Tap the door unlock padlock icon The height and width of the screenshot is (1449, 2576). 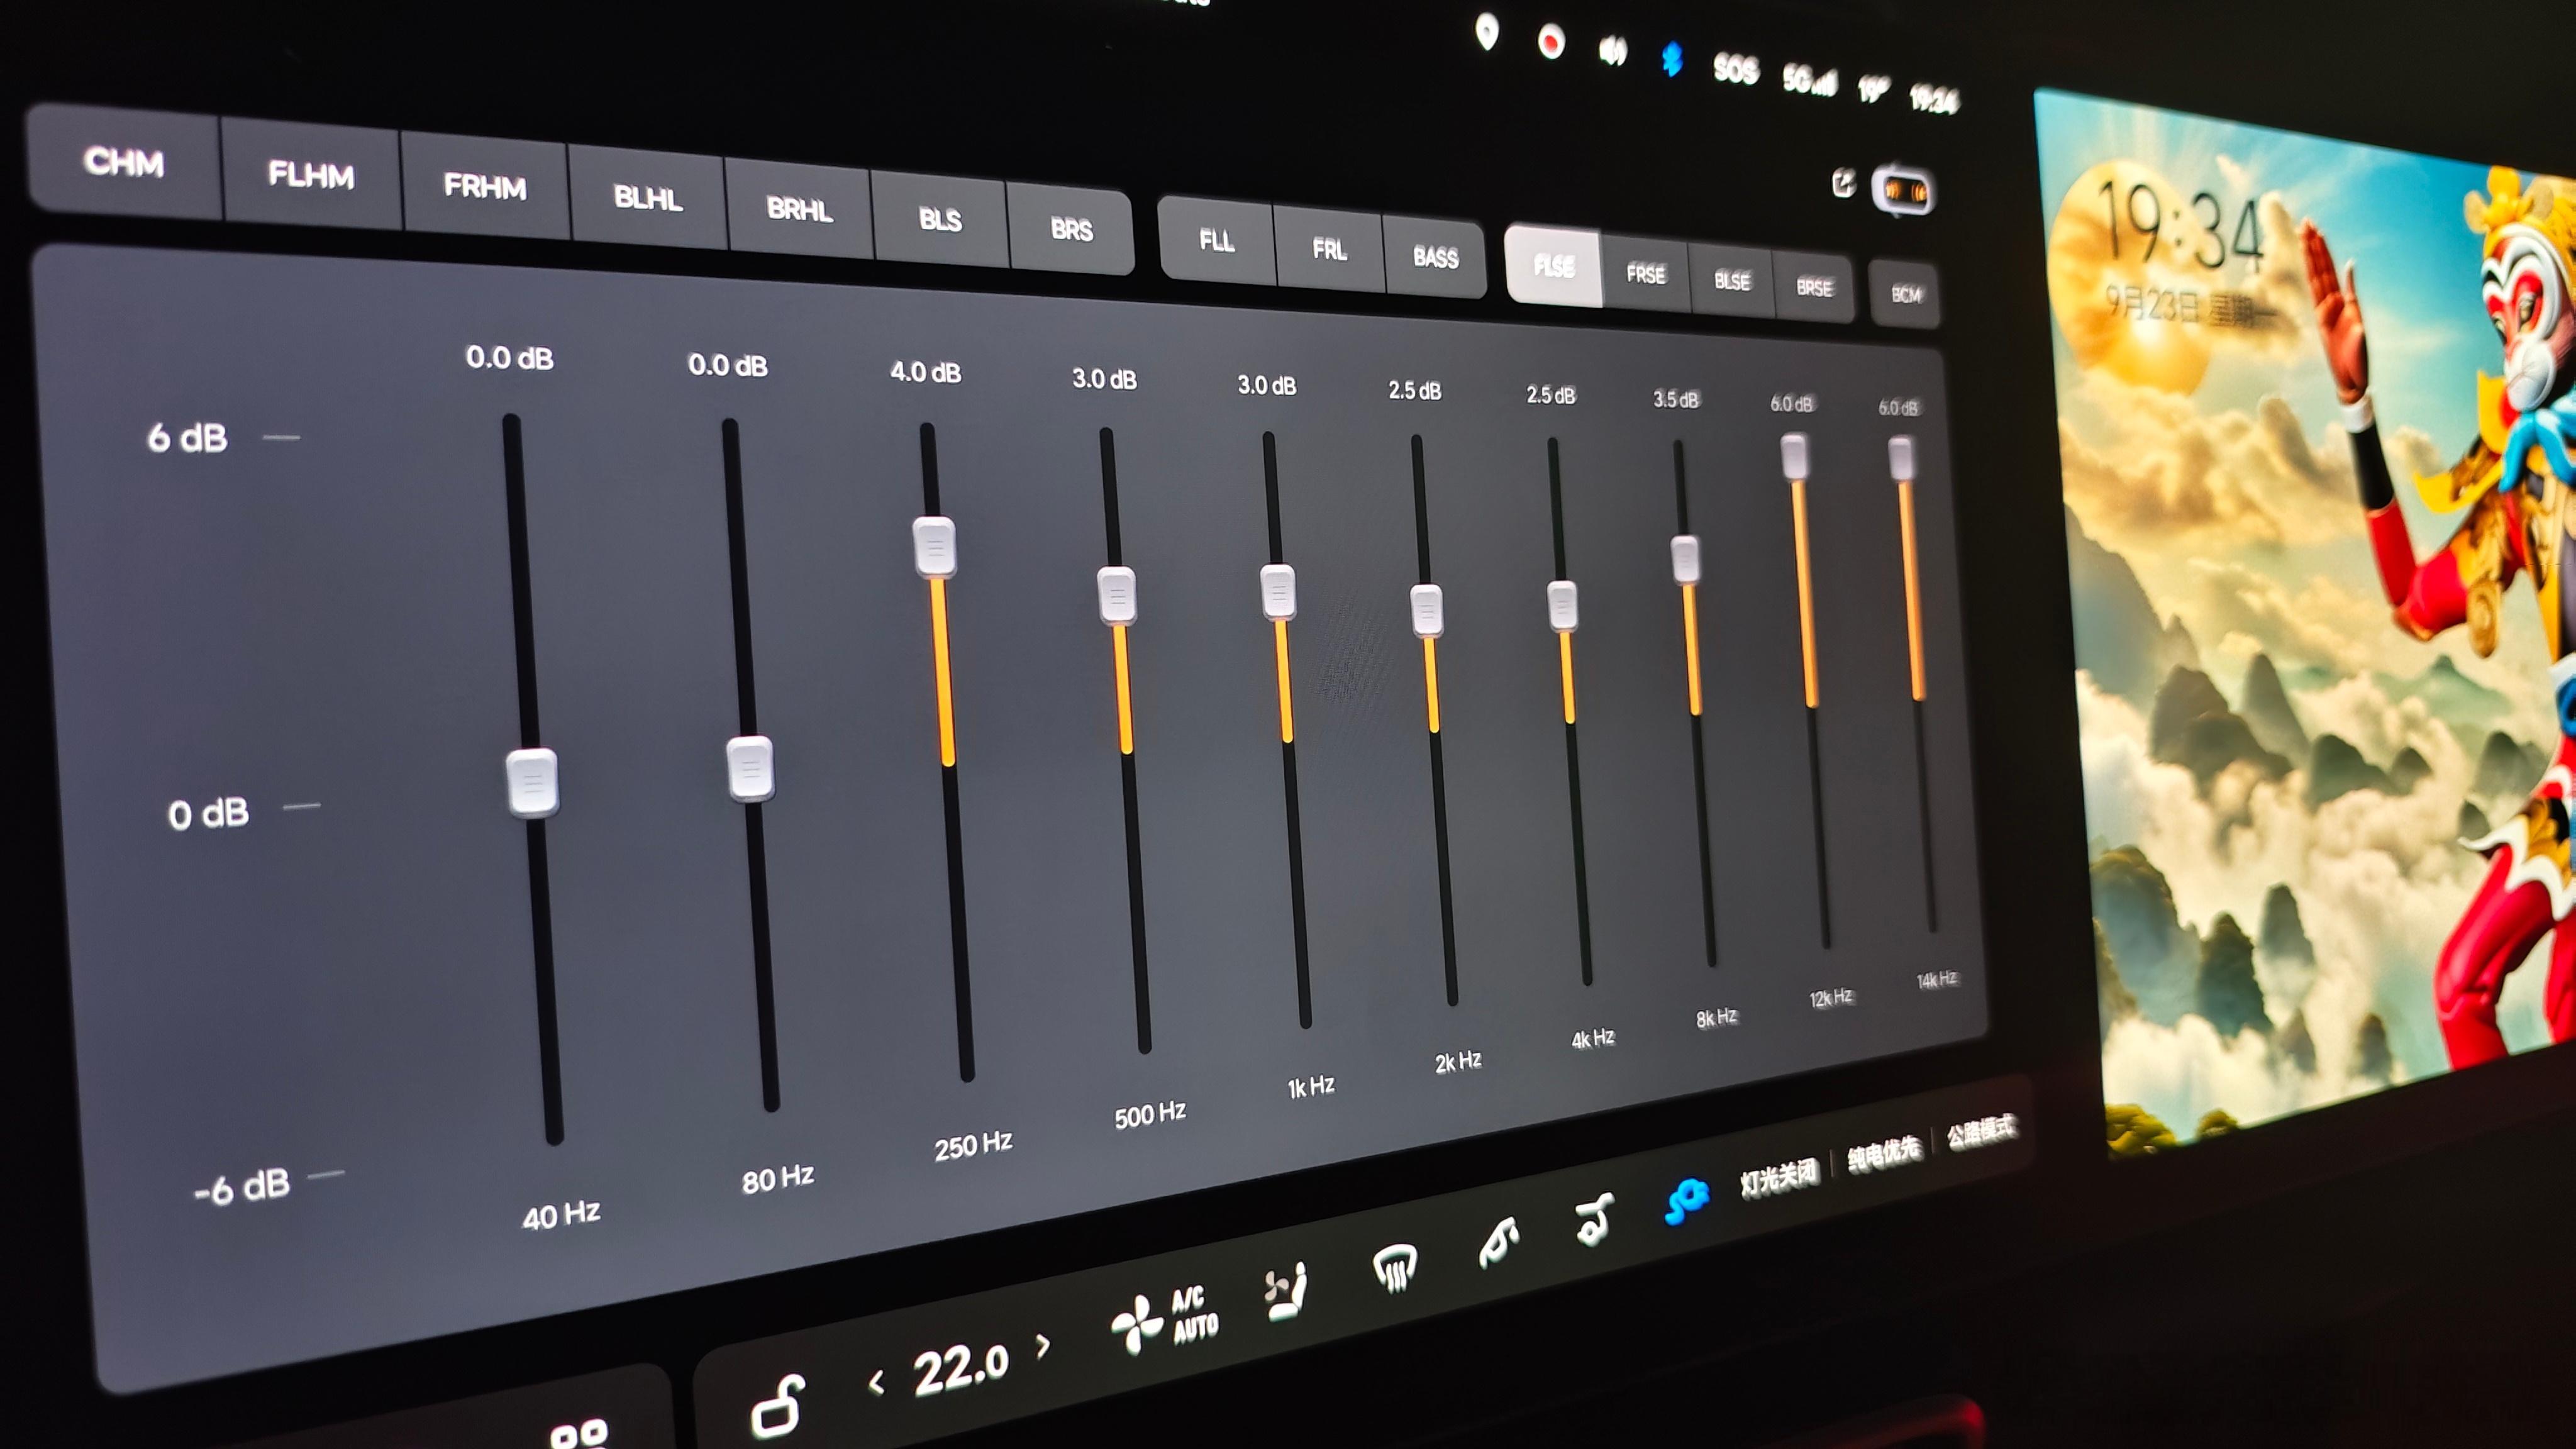point(778,1406)
